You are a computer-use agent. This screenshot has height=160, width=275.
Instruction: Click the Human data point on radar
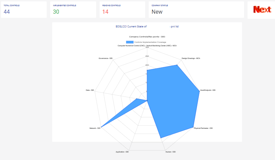click(161, 138)
